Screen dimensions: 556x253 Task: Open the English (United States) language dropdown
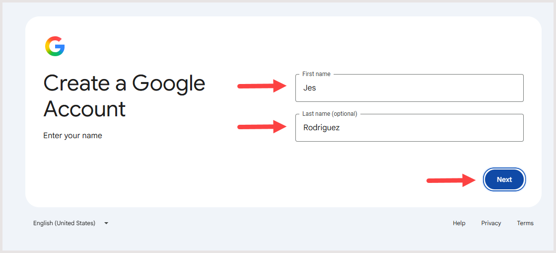tap(71, 223)
